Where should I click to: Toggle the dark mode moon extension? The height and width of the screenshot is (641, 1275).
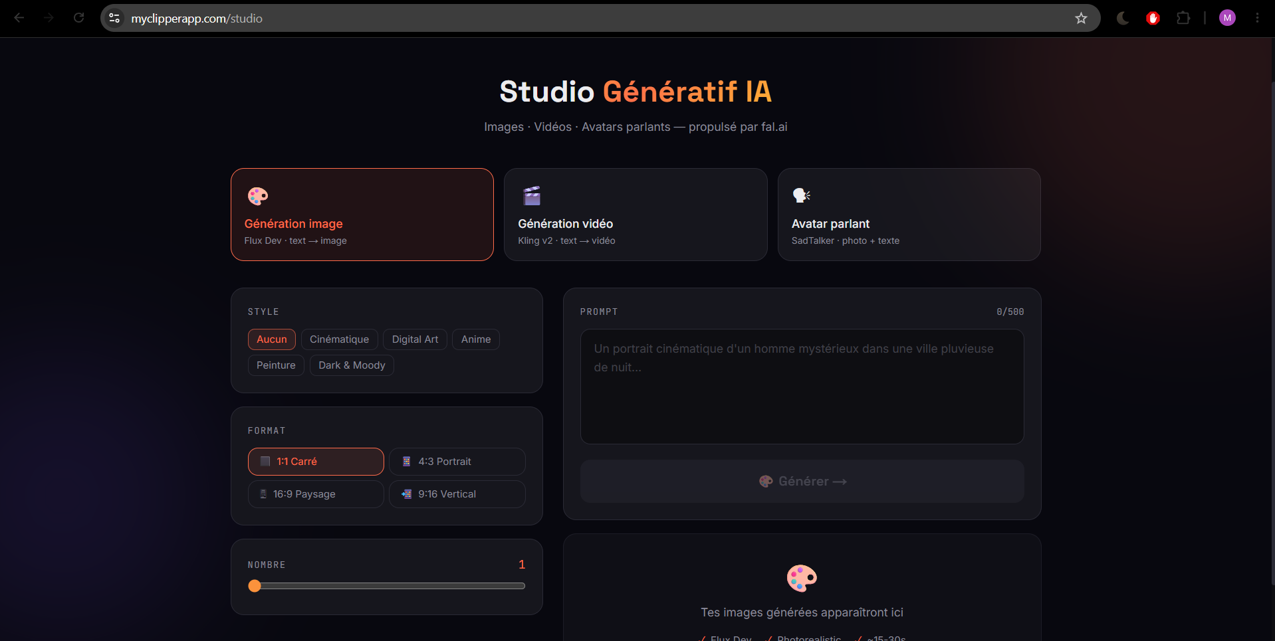tap(1123, 18)
